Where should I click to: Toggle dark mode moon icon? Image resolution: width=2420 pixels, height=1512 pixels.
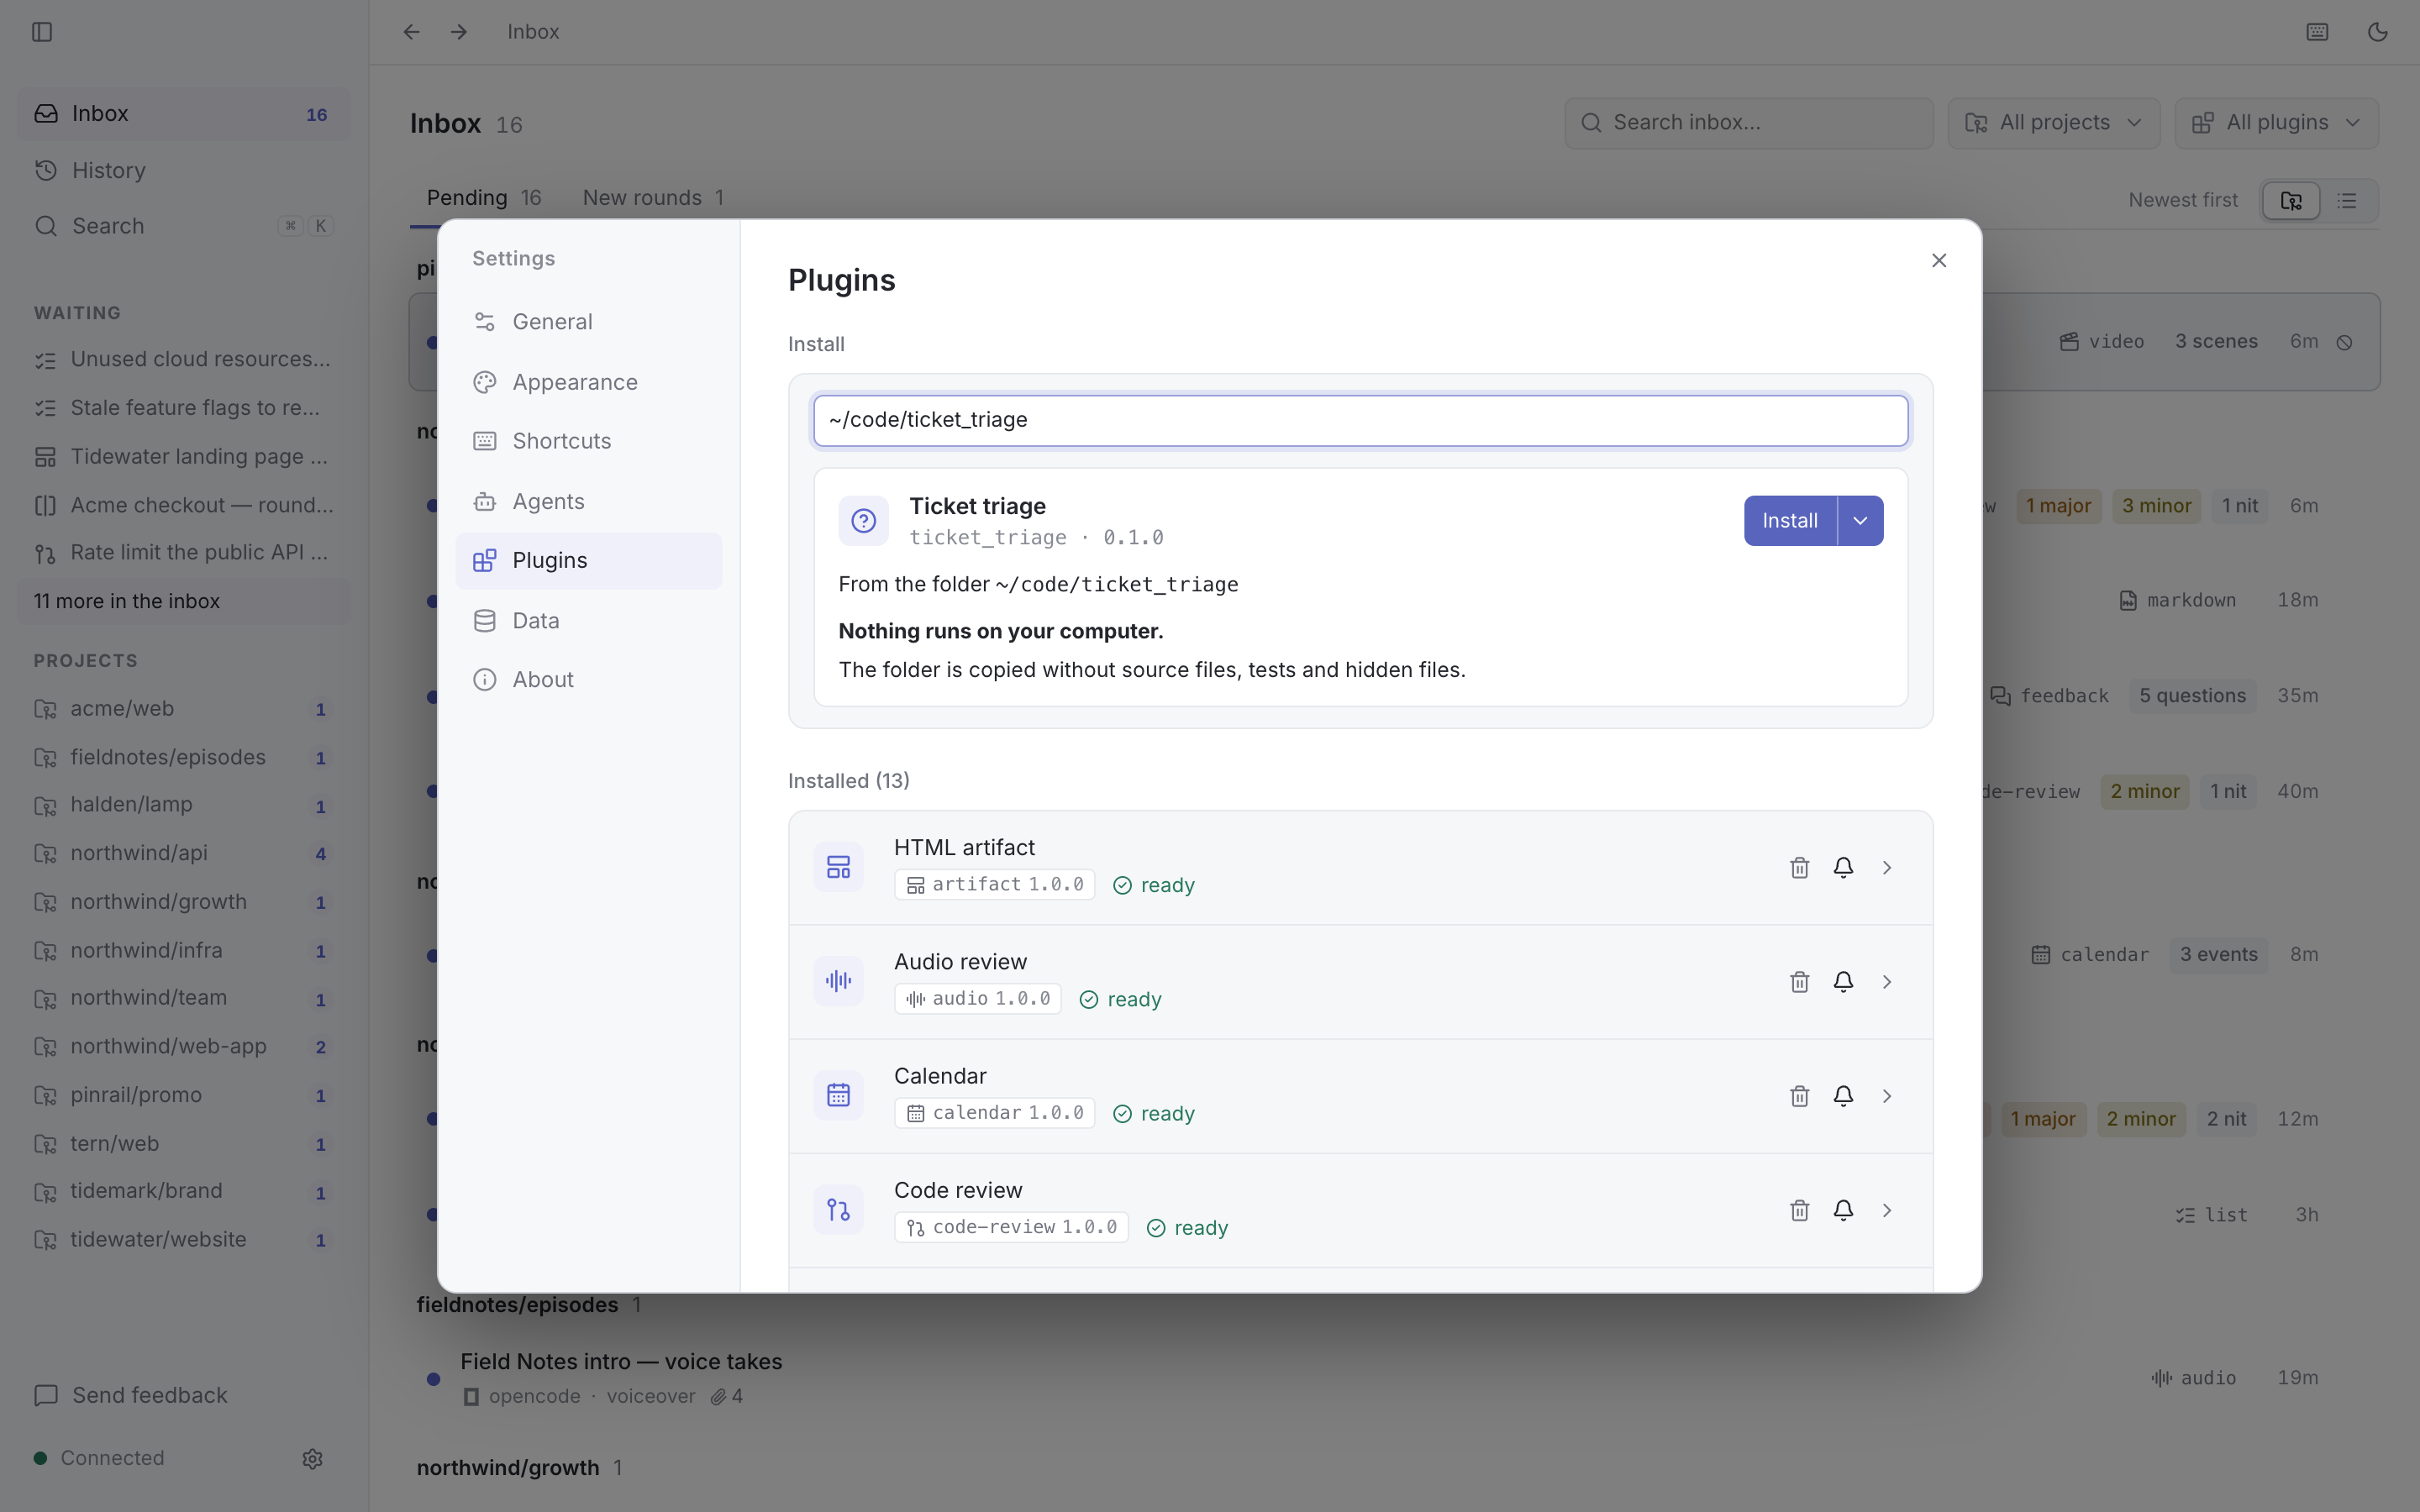tap(2377, 32)
